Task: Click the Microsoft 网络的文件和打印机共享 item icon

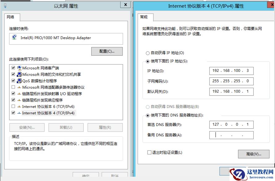Action: pyautogui.click(x=19, y=74)
